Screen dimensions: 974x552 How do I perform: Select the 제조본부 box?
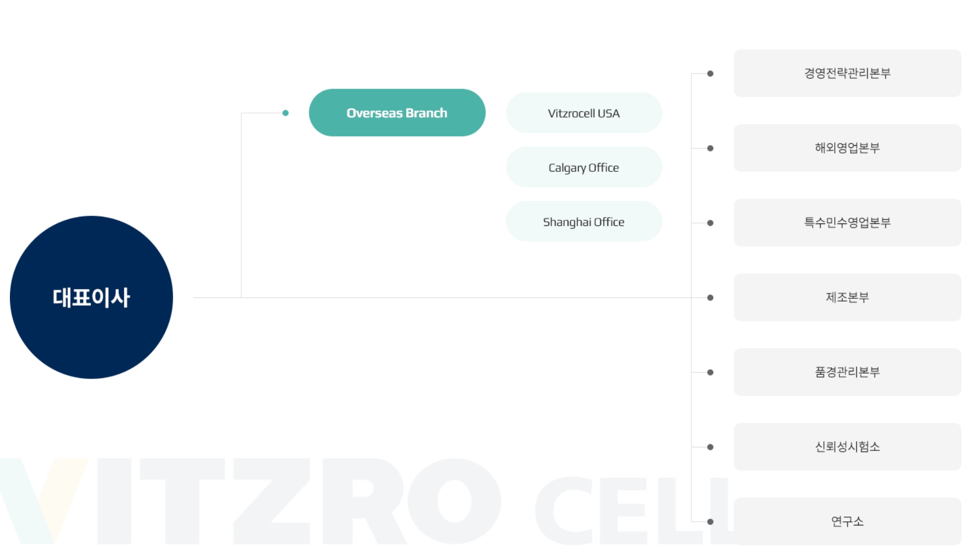click(x=847, y=297)
